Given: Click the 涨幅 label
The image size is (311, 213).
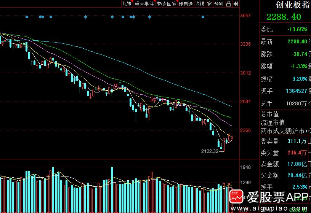Looking at the screenshot, I should pyautogui.click(x=266, y=66).
